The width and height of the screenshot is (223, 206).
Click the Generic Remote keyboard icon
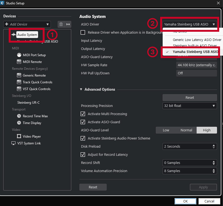(19, 75)
